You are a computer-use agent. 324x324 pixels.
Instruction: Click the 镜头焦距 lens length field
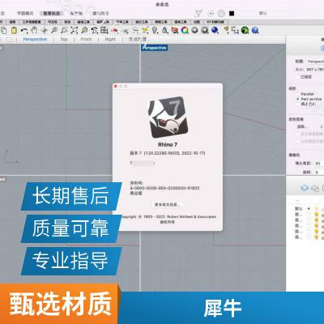318,164
